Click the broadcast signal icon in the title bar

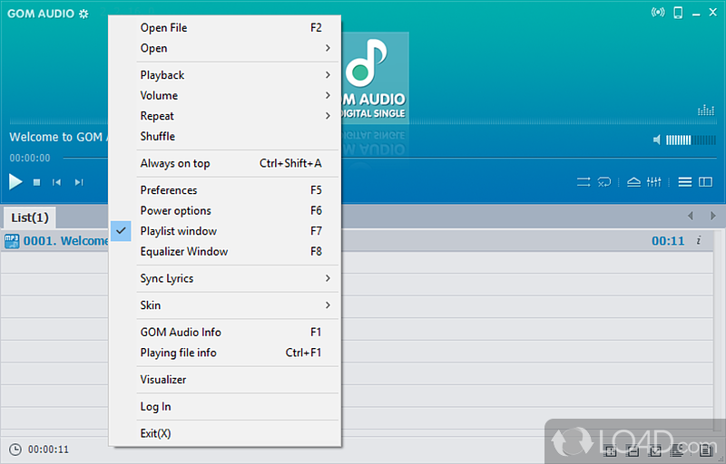[657, 13]
